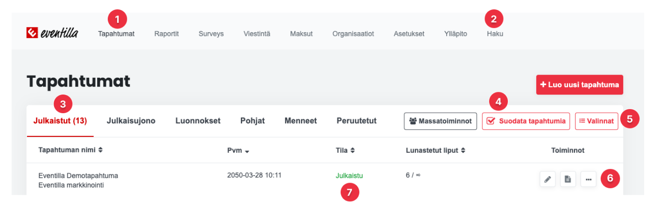Open the Eventilla Demotapahtuma event row
This screenshot has width=660, height=218.
[x=78, y=176]
